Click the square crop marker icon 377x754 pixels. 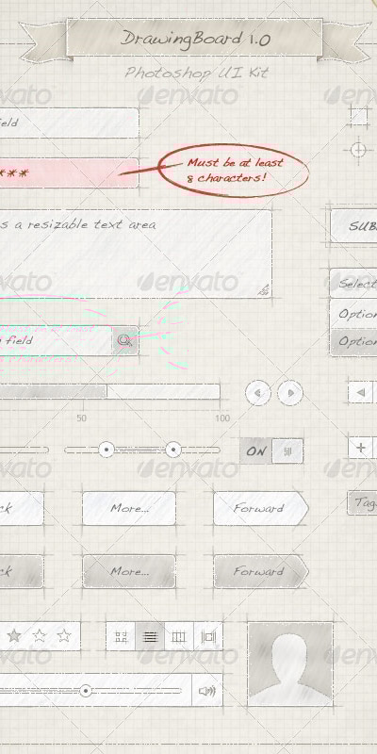click(358, 116)
